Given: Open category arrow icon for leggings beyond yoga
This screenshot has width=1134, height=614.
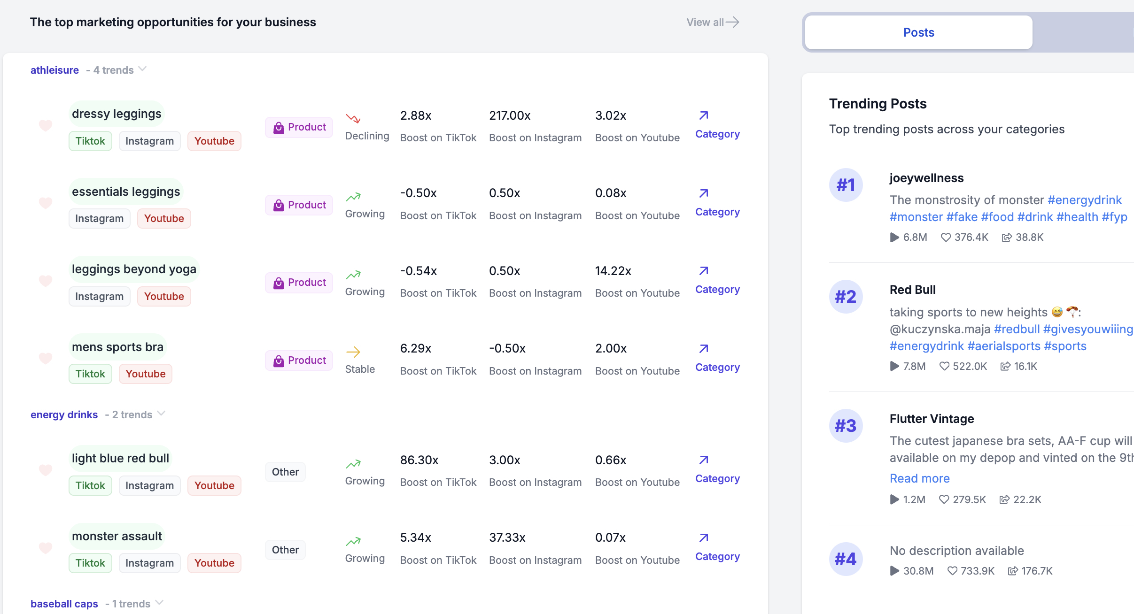Looking at the screenshot, I should tap(703, 271).
